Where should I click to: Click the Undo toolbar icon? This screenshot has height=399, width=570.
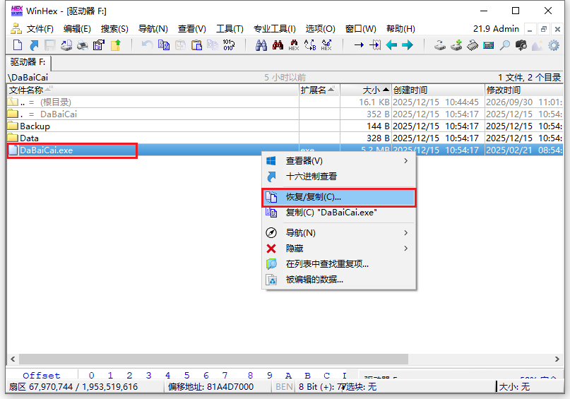pyautogui.click(x=147, y=45)
